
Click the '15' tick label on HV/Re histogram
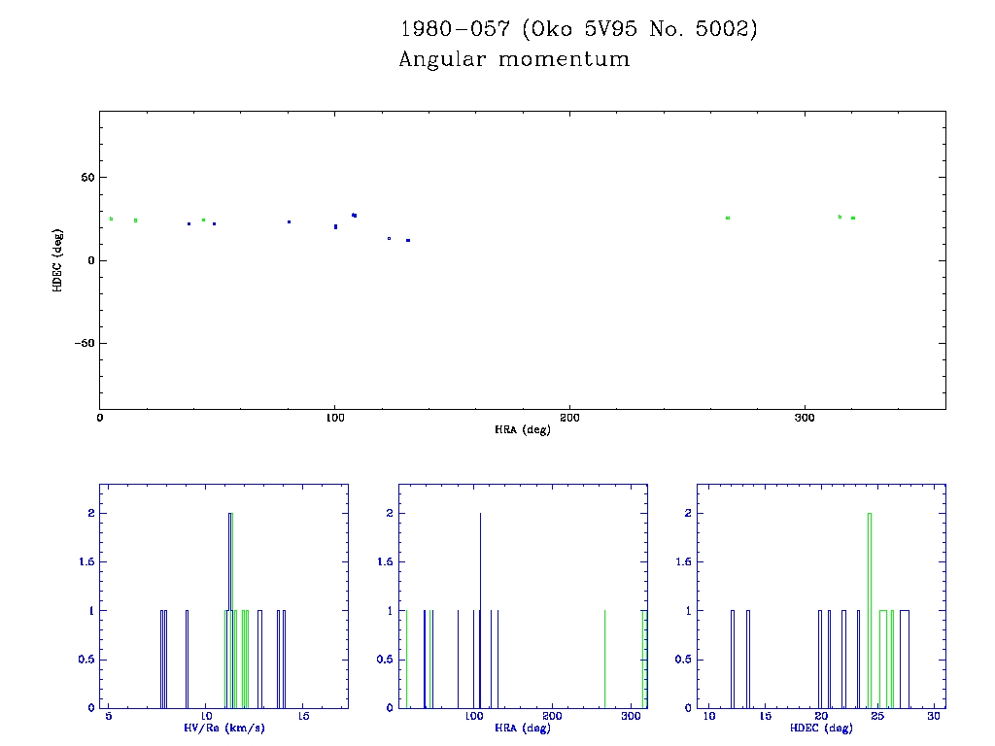click(x=303, y=717)
